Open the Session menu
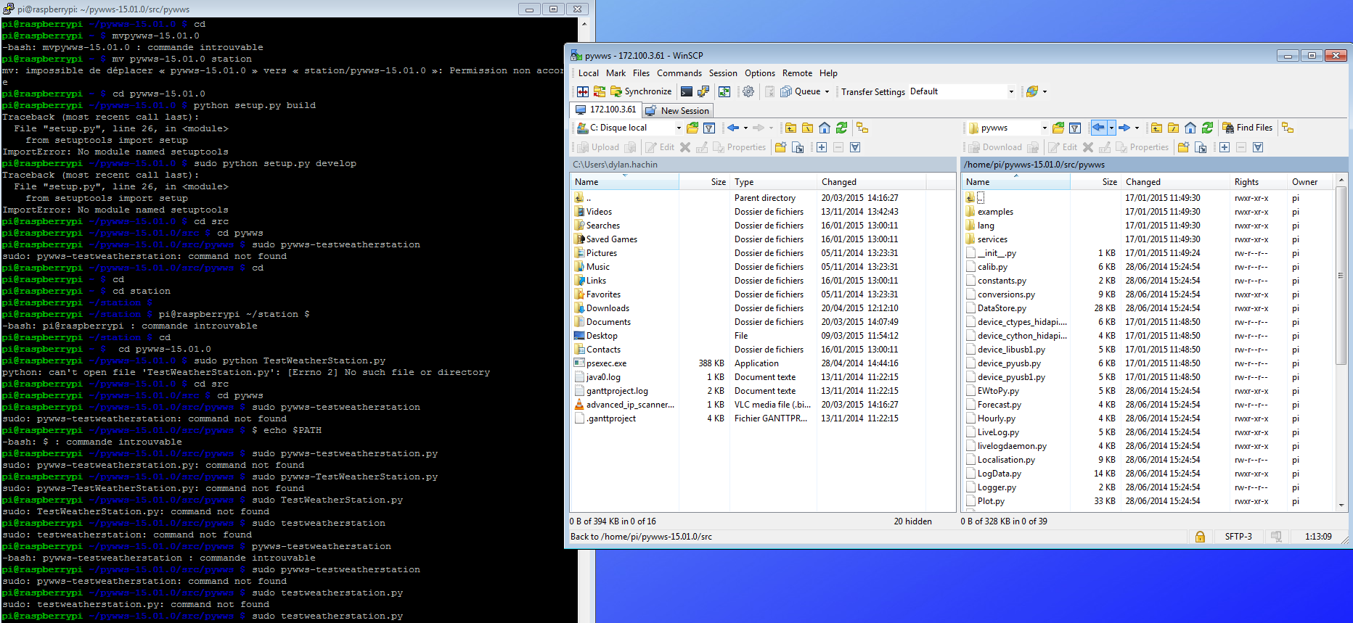This screenshot has height=623, width=1353. pyautogui.click(x=723, y=73)
